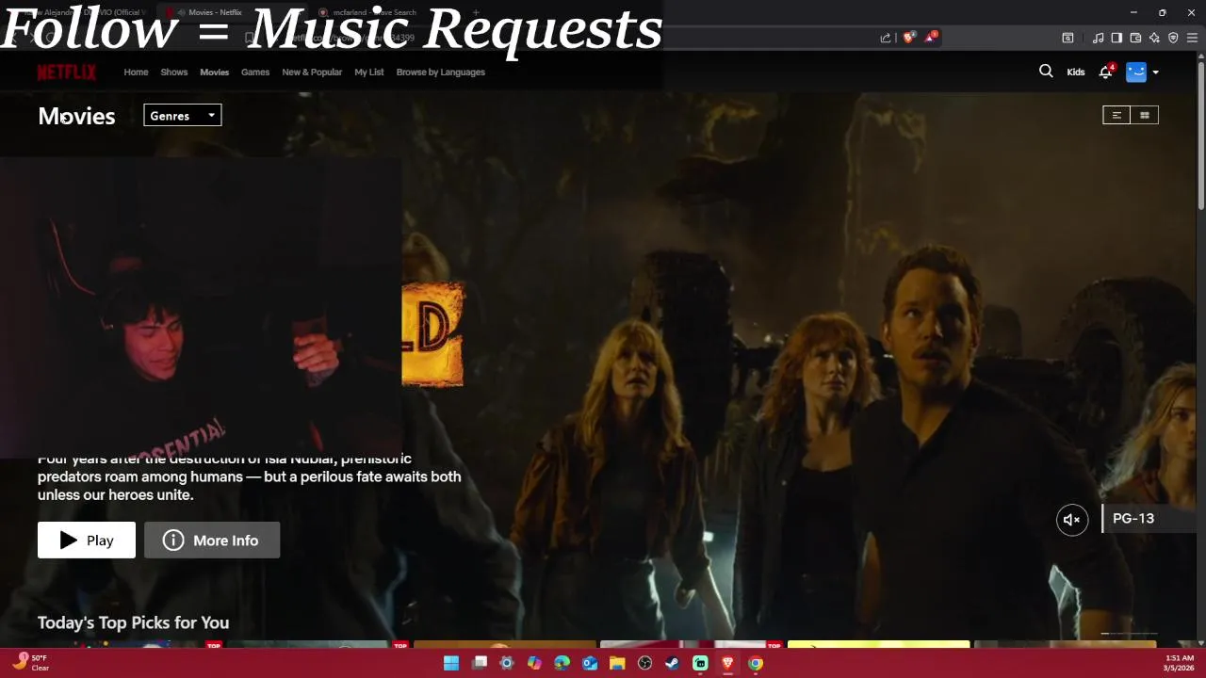Open Task View on the taskbar
The image size is (1206, 678).
coord(480,663)
